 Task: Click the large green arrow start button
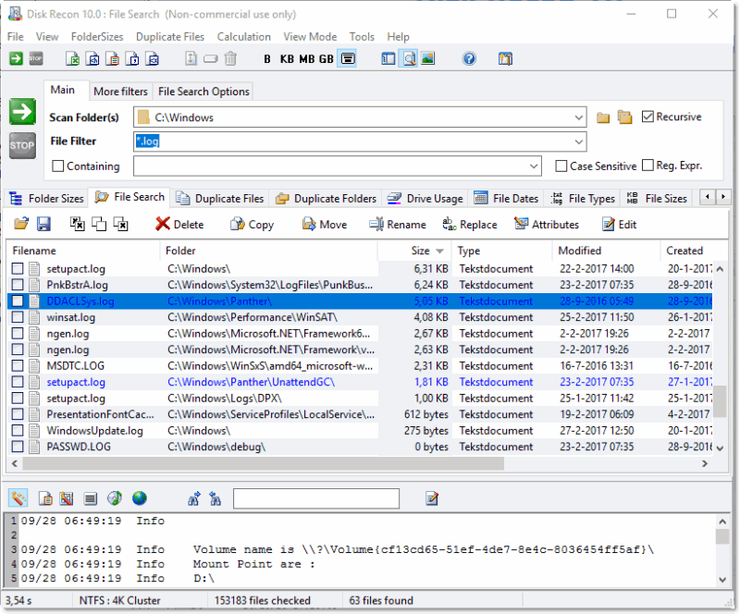point(22,111)
